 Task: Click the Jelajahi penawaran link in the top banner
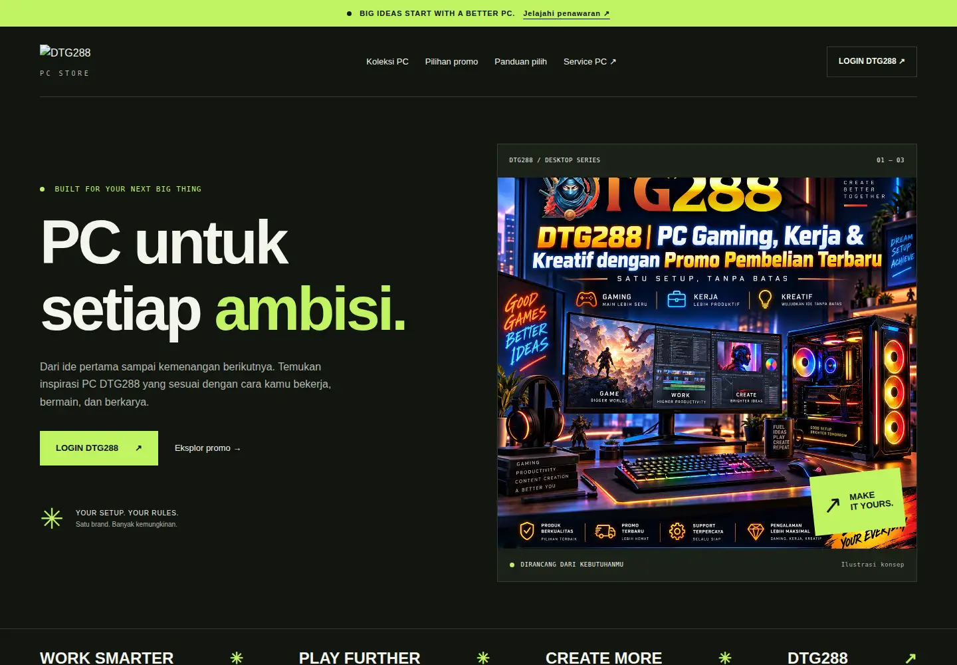(x=566, y=13)
